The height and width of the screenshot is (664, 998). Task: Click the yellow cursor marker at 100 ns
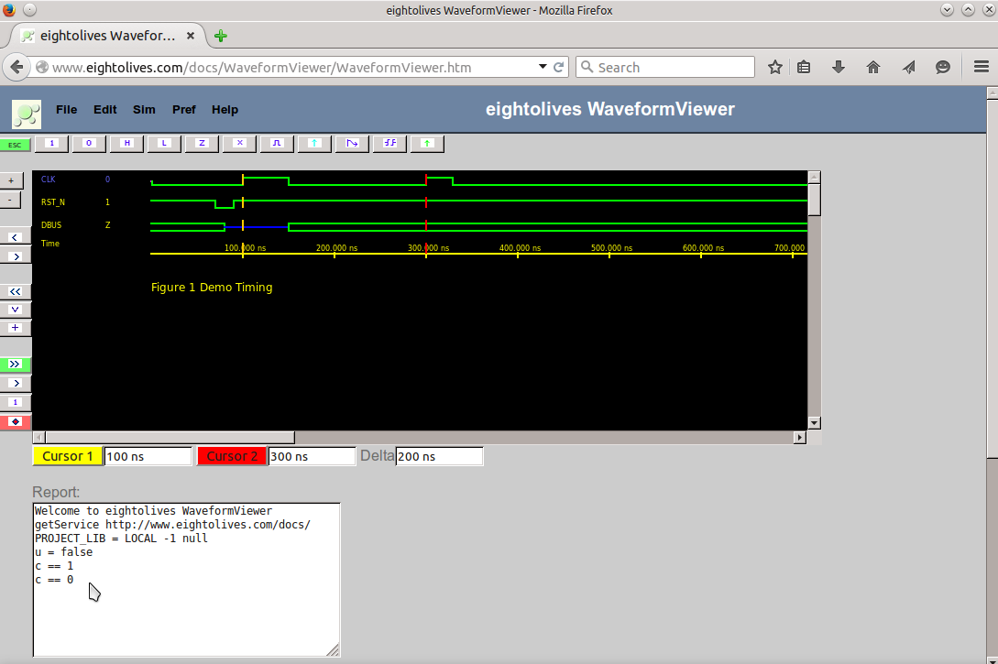pos(243,215)
